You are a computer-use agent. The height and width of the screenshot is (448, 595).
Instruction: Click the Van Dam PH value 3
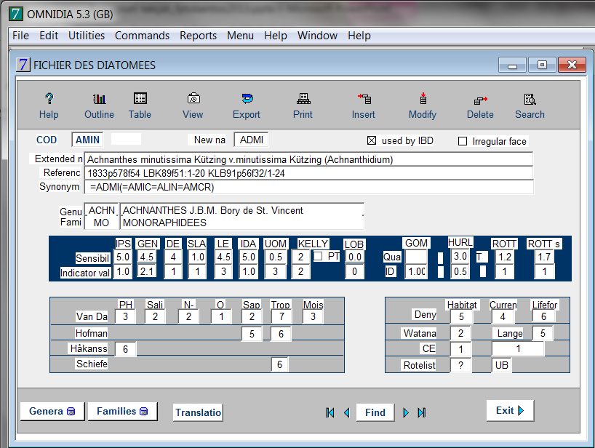coord(125,316)
